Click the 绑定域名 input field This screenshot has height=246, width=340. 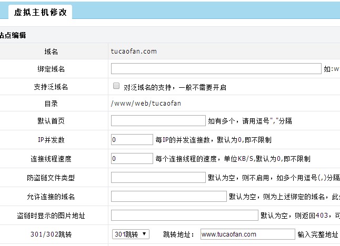click(216, 69)
